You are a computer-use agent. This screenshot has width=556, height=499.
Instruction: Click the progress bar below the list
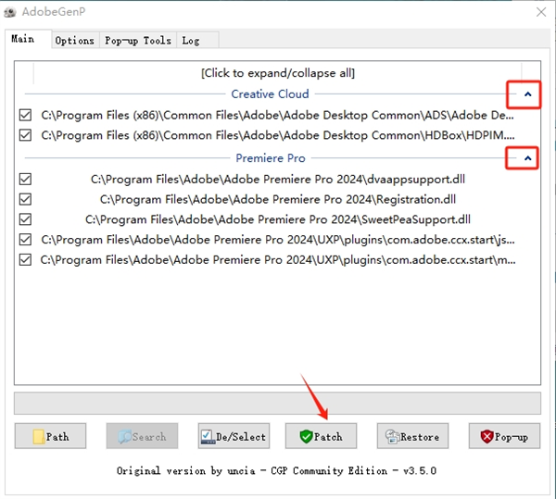tap(278, 403)
